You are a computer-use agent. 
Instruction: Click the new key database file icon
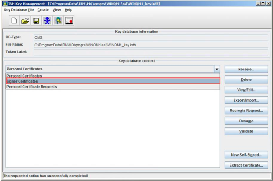pyautogui.click(x=14, y=21)
